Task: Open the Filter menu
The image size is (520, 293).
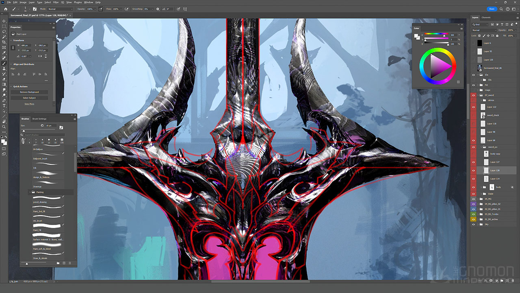Action: [x=56, y=2]
